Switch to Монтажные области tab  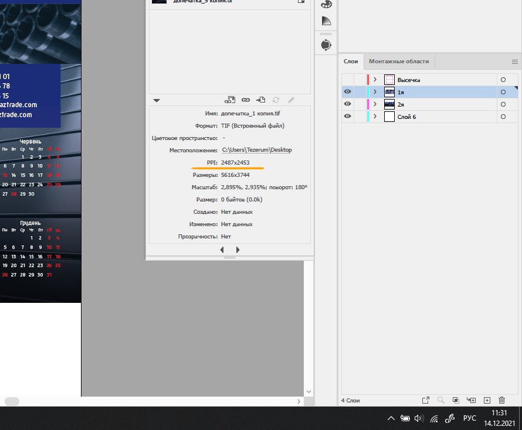click(x=399, y=61)
